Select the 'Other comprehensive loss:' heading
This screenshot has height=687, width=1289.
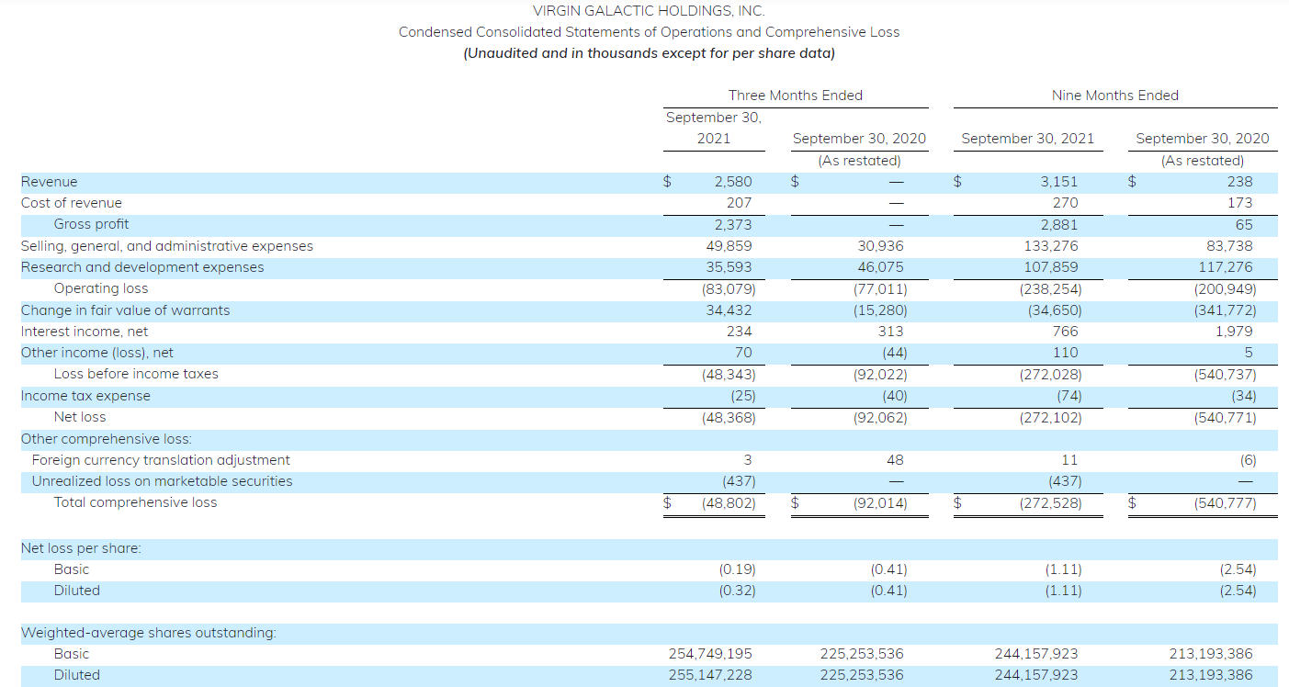[107, 439]
